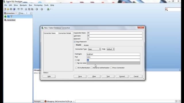The image size is (184, 103).
Task: Click the bottom tab scroll-left arrow
Action: (176, 101)
